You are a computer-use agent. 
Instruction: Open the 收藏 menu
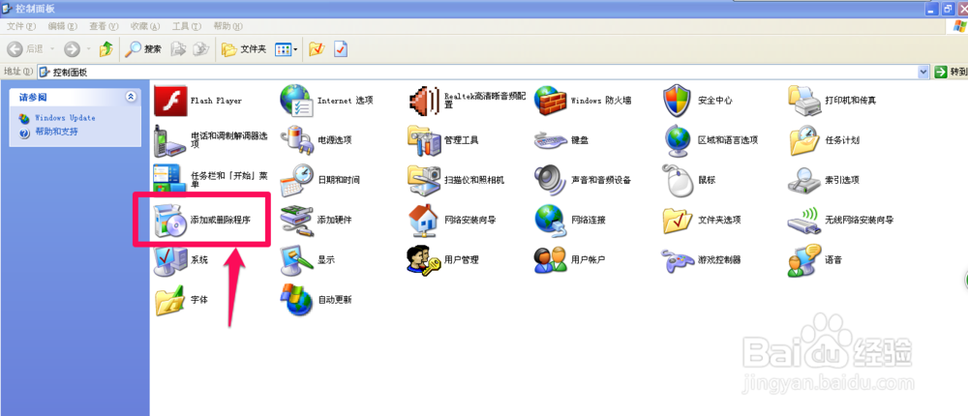[145, 26]
